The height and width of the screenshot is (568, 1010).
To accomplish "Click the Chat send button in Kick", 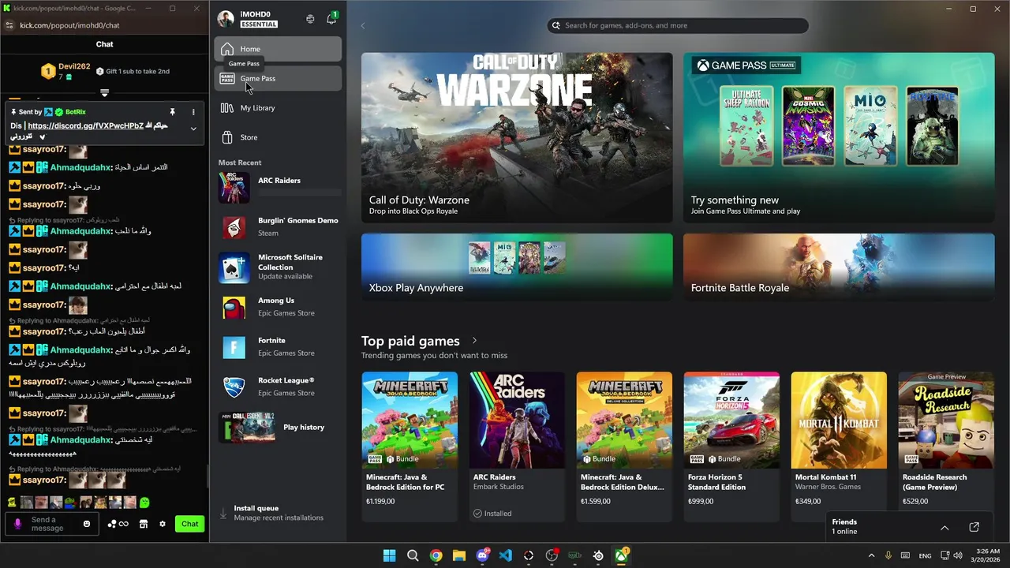I will [x=190, y=524].
